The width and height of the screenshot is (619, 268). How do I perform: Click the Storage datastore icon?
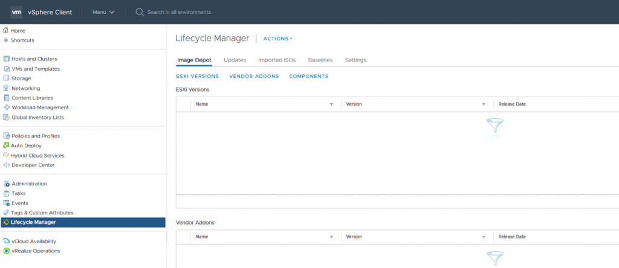tap(6, 78)
